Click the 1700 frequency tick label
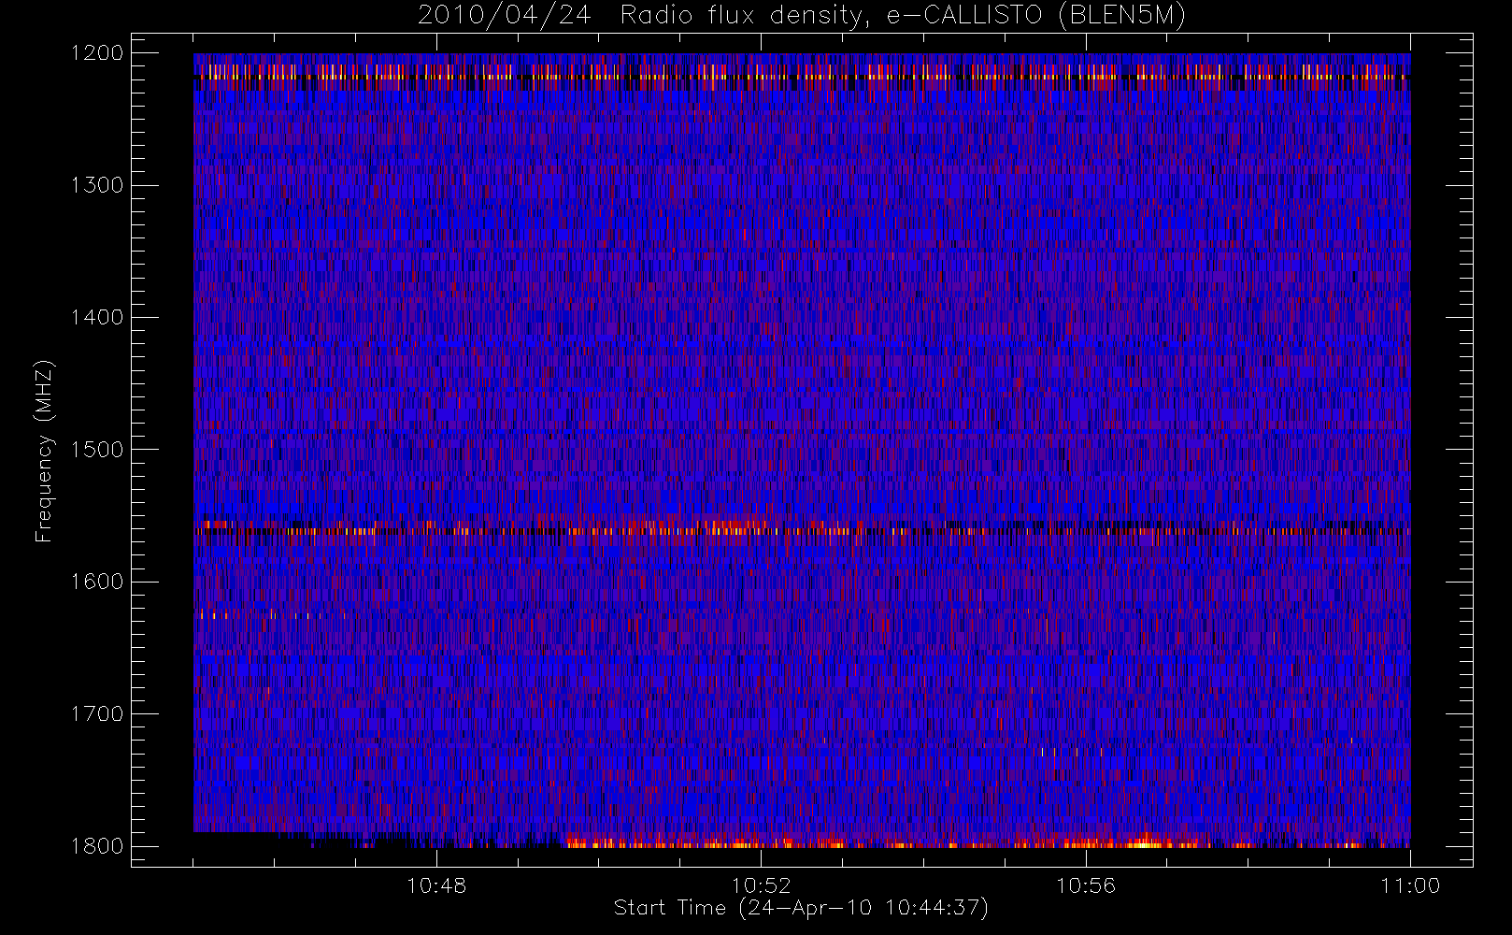The width and height of the screenshot is (1512, 935). (x=97, y=714)
